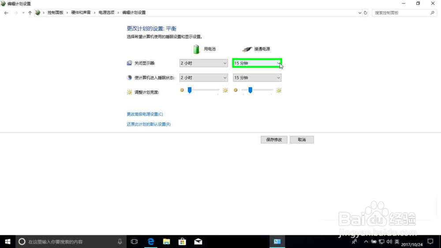This screenshot has height=248, width=441.
Task: Open 更改高级电源设置(C) link
Action: point(145,114)
